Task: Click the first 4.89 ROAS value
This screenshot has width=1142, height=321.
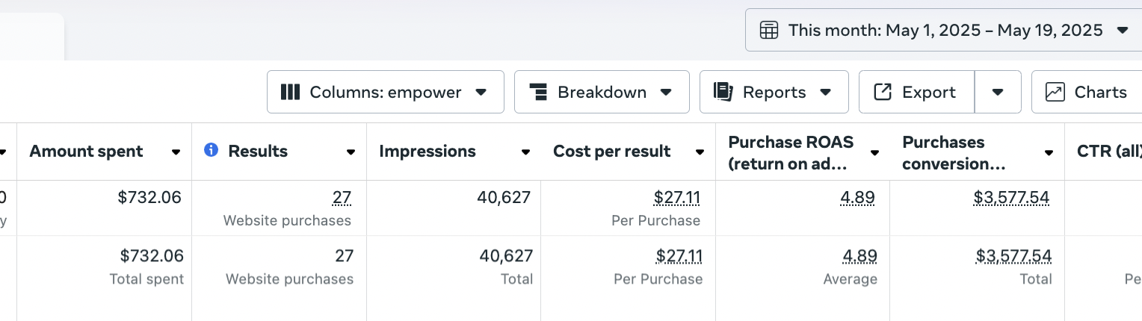Action: point(857,198)
